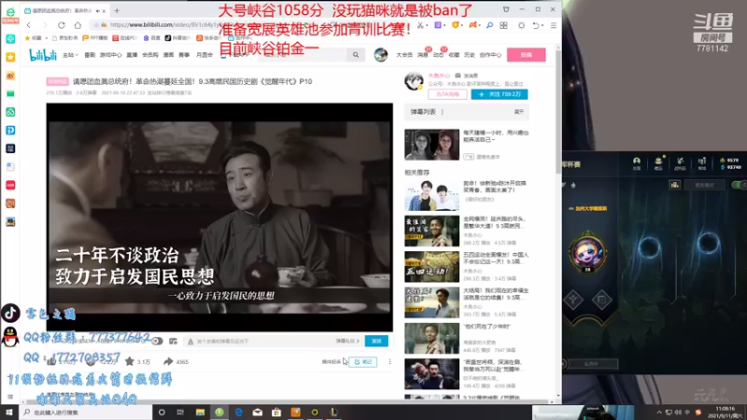747x420 pixels.
Task: Open a new browser tab
Action: [x=117, y=10]
